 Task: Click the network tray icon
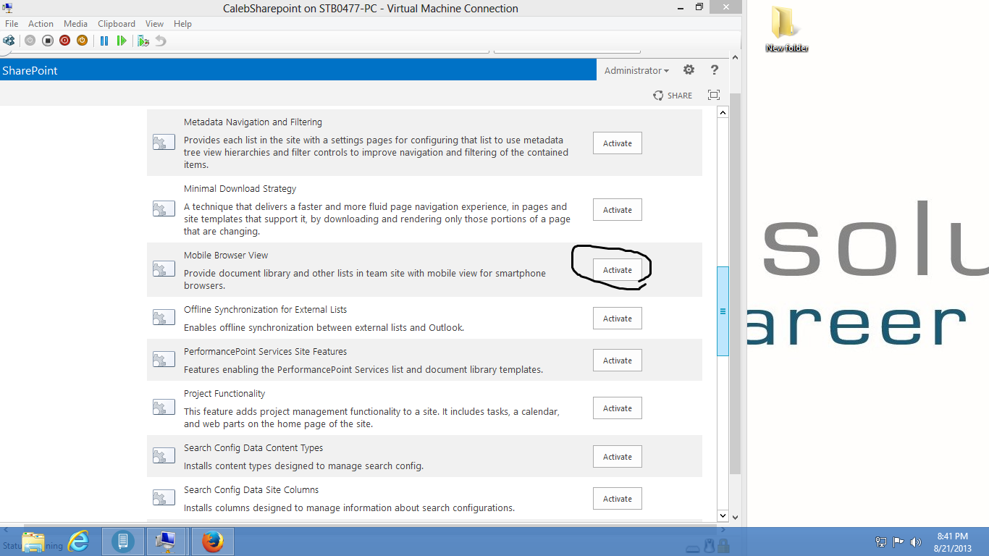click(x=881, y=542)
